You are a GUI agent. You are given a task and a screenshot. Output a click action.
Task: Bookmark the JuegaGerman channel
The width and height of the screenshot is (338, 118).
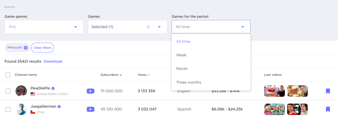(328, 109)
